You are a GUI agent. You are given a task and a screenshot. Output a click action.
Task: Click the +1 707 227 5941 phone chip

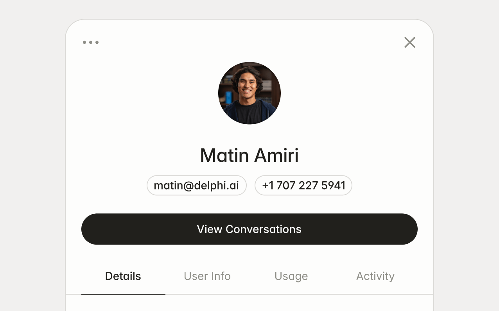coord(303,185)
